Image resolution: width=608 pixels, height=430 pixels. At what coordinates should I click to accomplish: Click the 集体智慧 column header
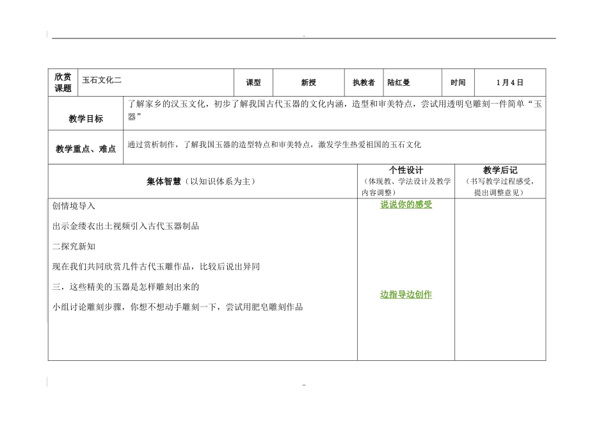(x=202, y=182)
